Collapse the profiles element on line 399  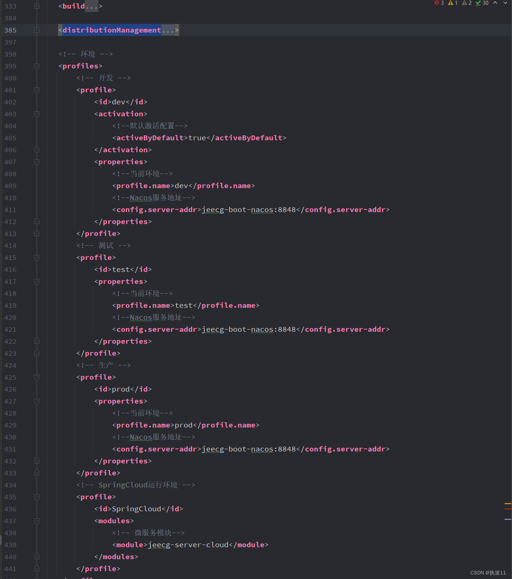click(x=37, y=66)
